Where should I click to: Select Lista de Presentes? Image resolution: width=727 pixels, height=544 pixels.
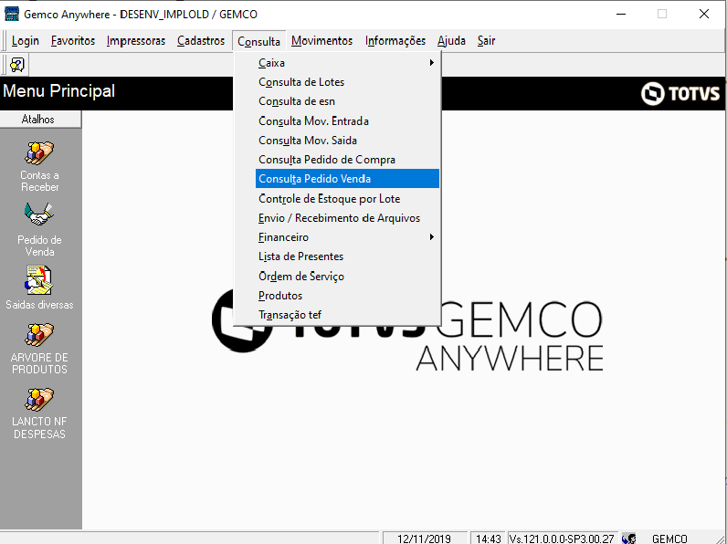point(347,256)
